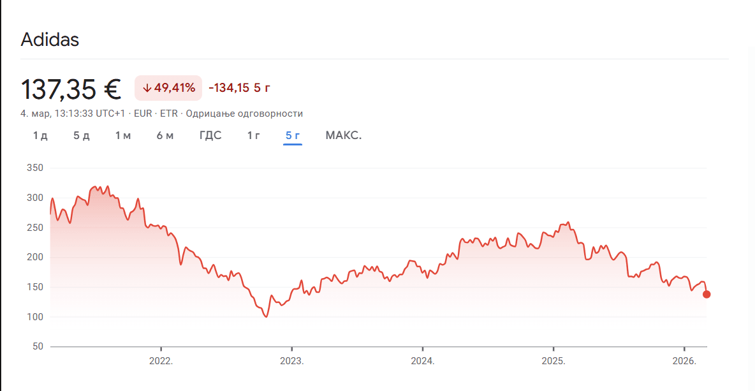Show the "1 м" monthly chart

[123, 135]
